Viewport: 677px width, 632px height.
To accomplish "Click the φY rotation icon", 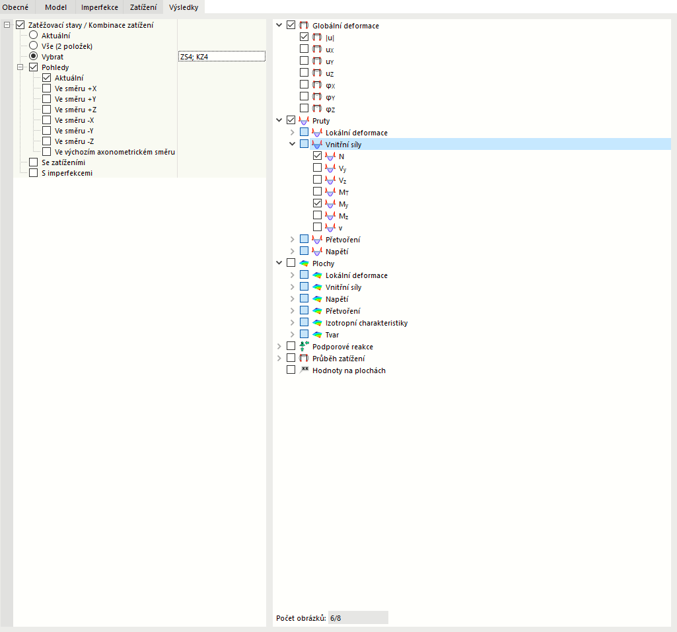I will coord(317,96).
